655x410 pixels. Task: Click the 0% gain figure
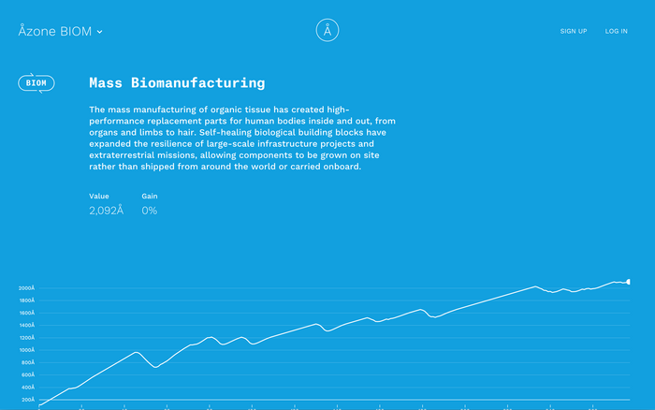coord(149,211)
